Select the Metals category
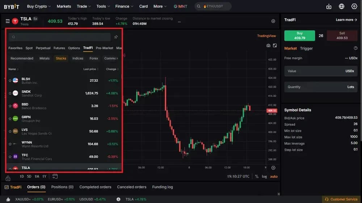The width and height of the screenshot is (362, 203). (x=45, y=59)
